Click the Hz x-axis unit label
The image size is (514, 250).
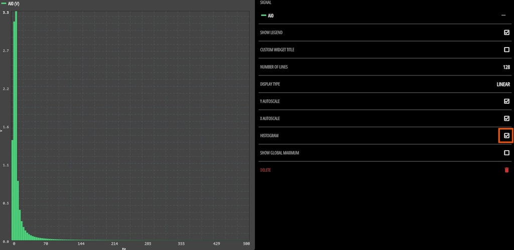124,248
